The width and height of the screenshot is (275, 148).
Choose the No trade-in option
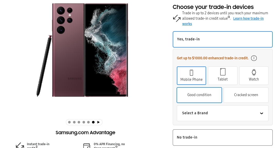pos(223,137)
